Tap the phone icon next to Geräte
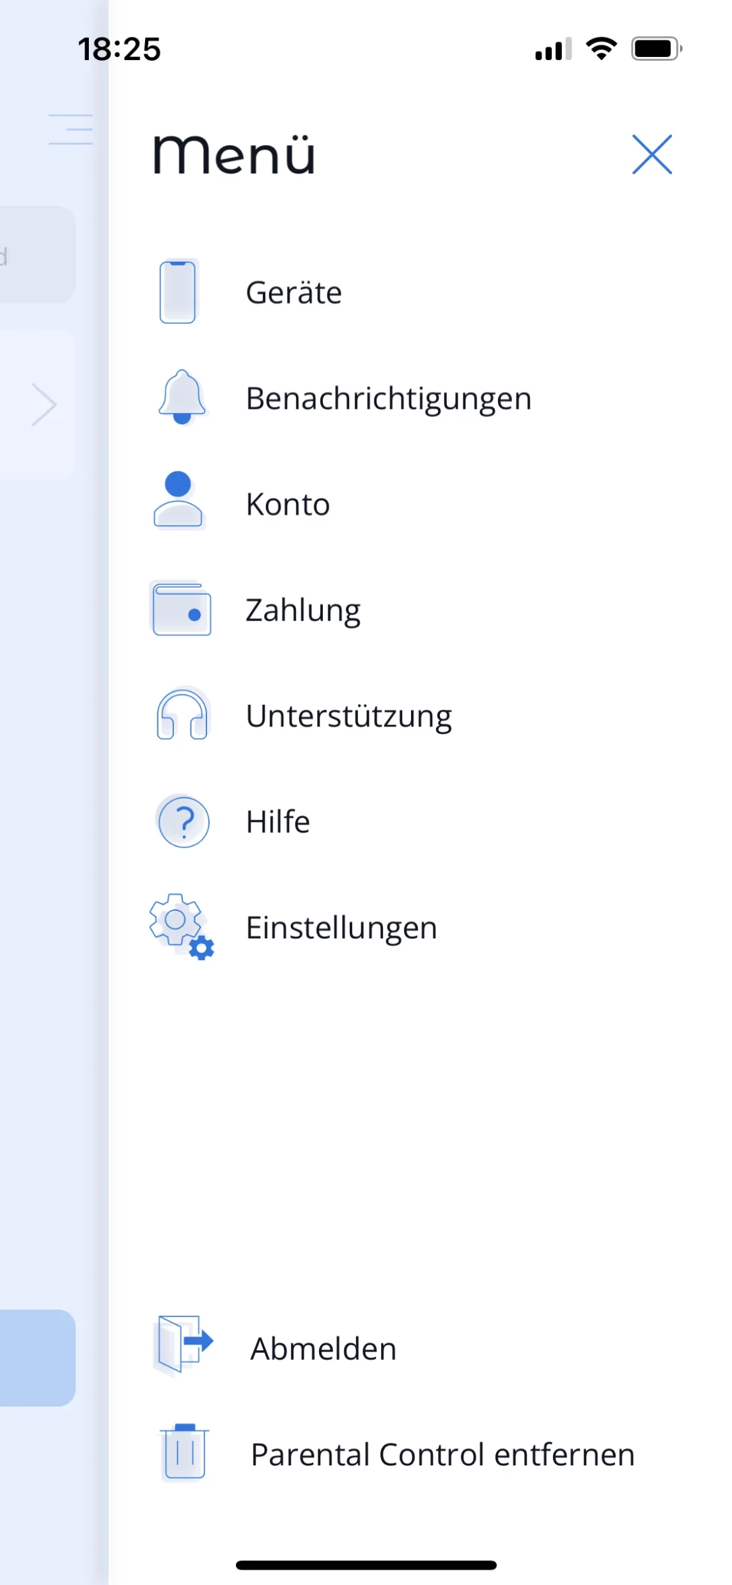Image resolution: width=732 pixels, height=1585 pixels. pyautogui.click(x=178, y=292)
